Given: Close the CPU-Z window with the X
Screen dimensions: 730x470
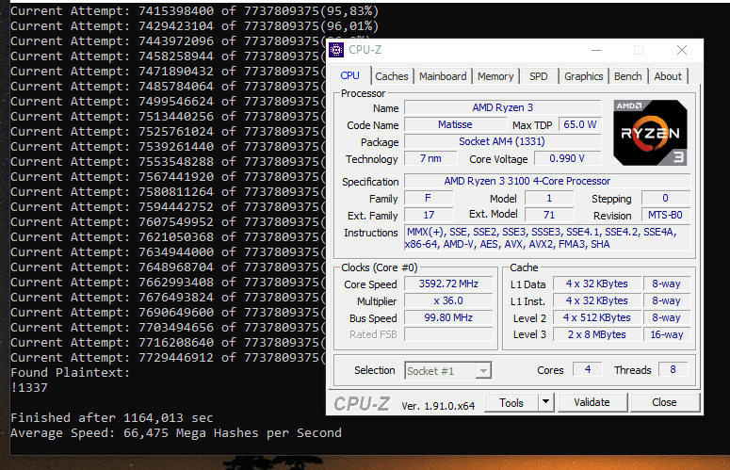Looking at the screenshot, I should coord(682,50).
